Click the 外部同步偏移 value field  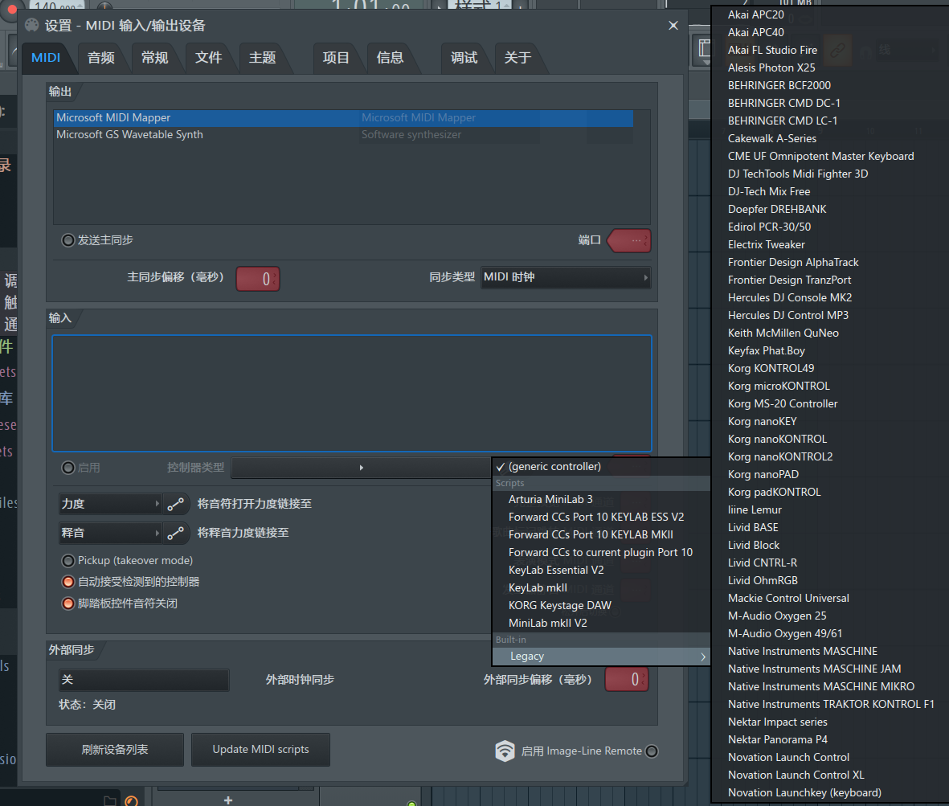[627, 680]
